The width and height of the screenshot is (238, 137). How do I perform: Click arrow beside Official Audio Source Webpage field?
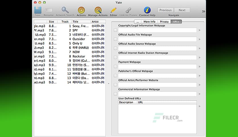200,48
